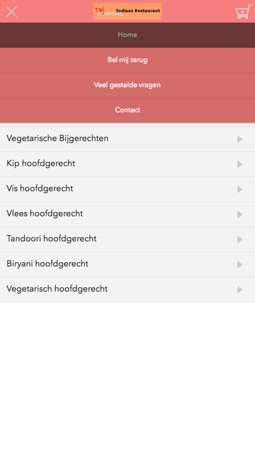Expand Vegetarische Bijgerechten arrow

tap(239, 139)
